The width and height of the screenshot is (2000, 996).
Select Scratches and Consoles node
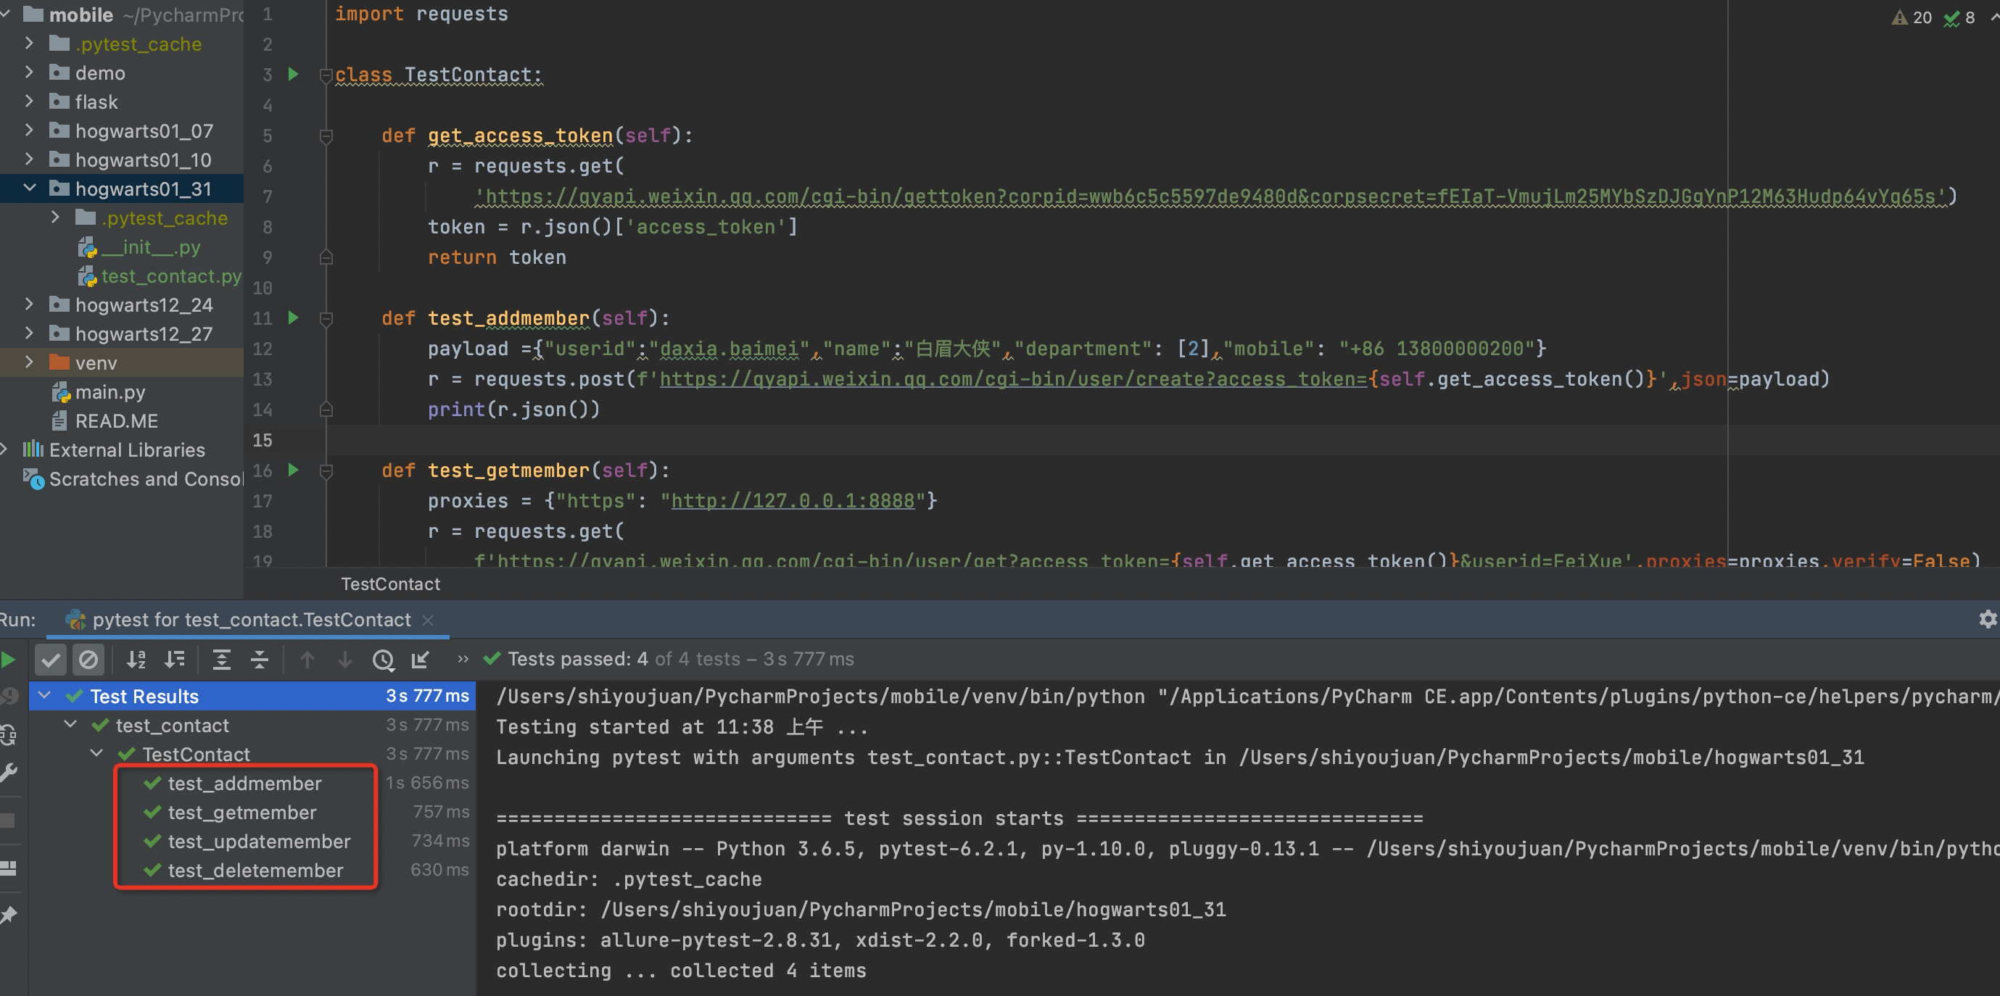pyautogui.click(x=133, y=479)
